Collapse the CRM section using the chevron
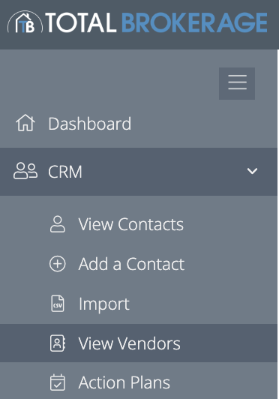279x399 pixels. point(252,171)
